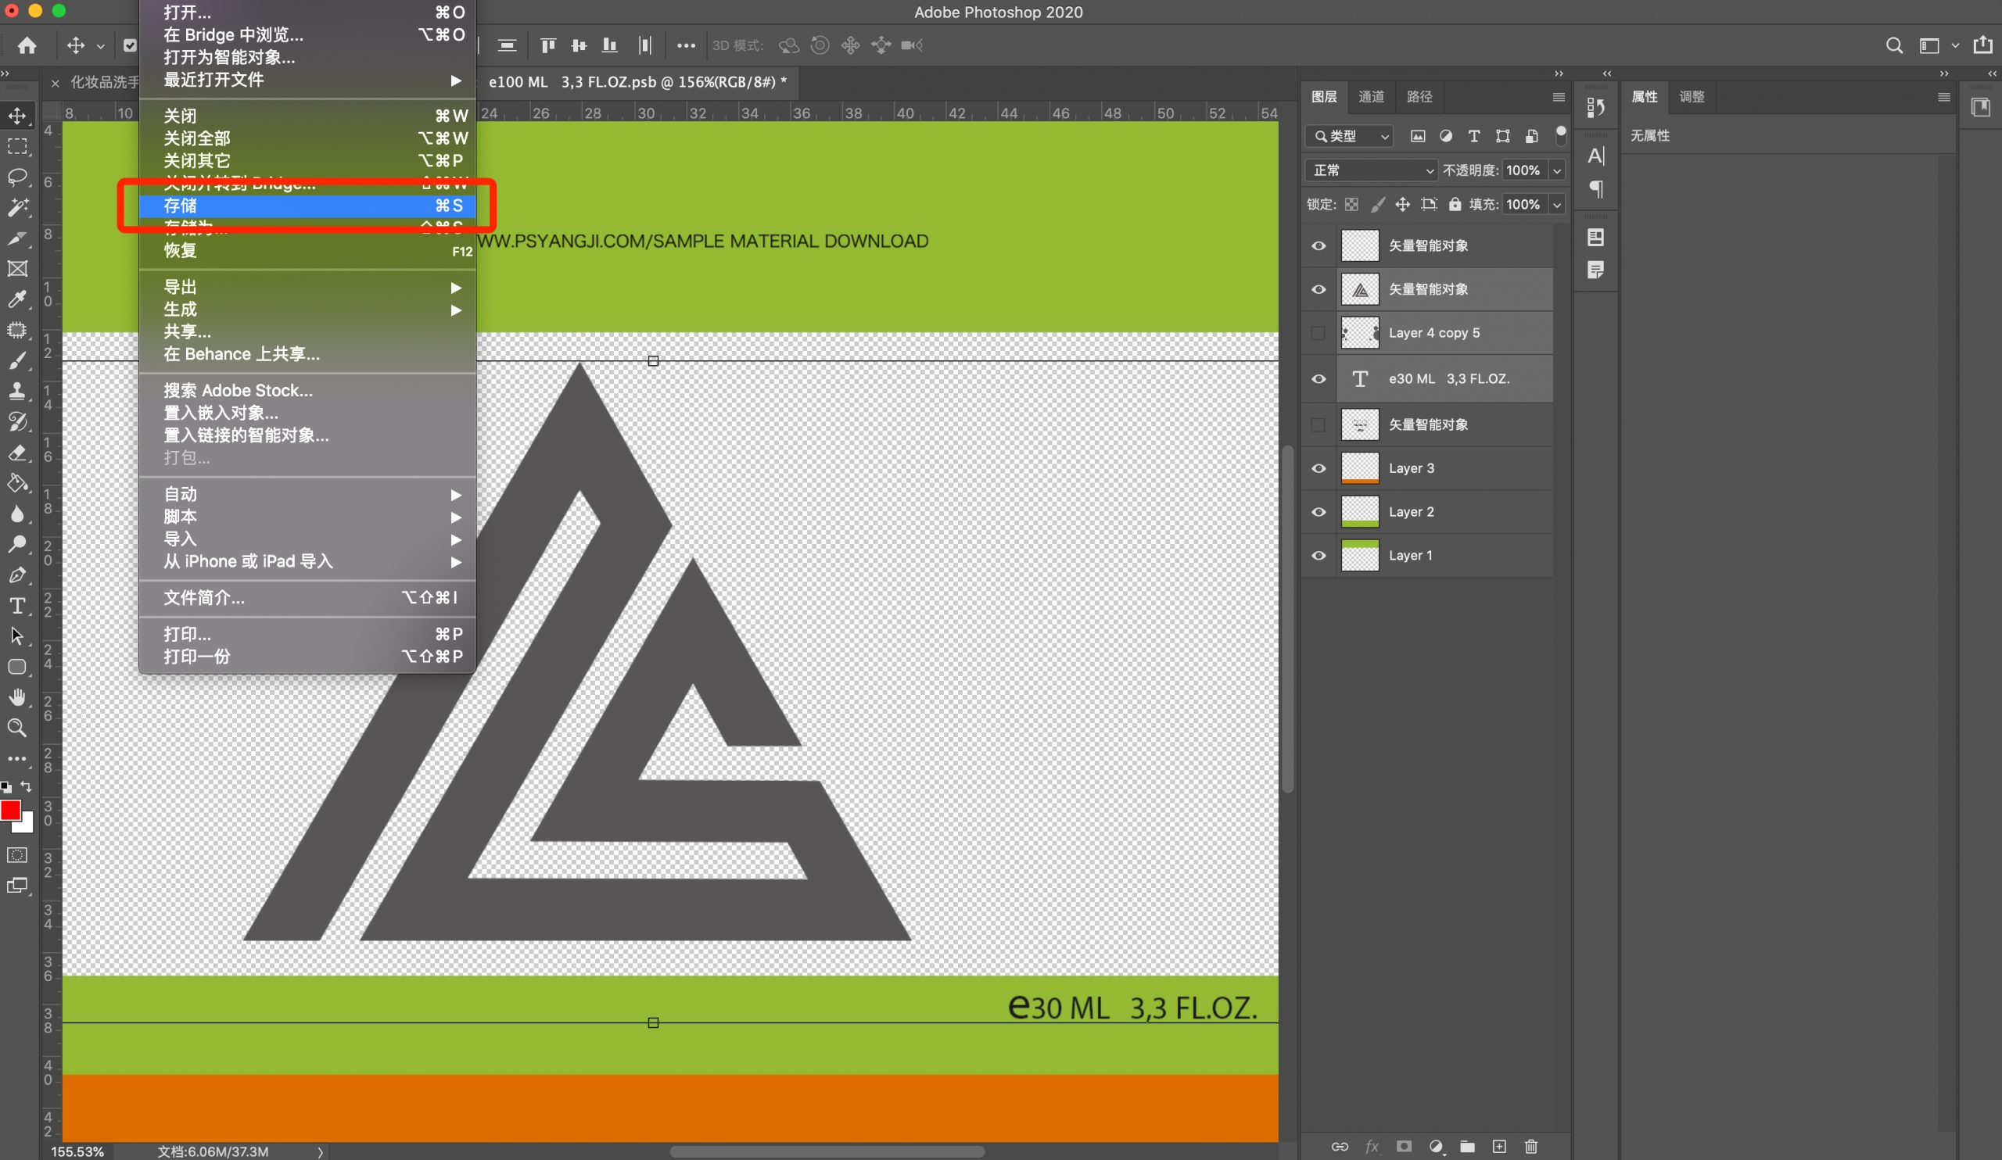Select the Eyedropper tool
2002x1160 pixels.
click(17, 299)
